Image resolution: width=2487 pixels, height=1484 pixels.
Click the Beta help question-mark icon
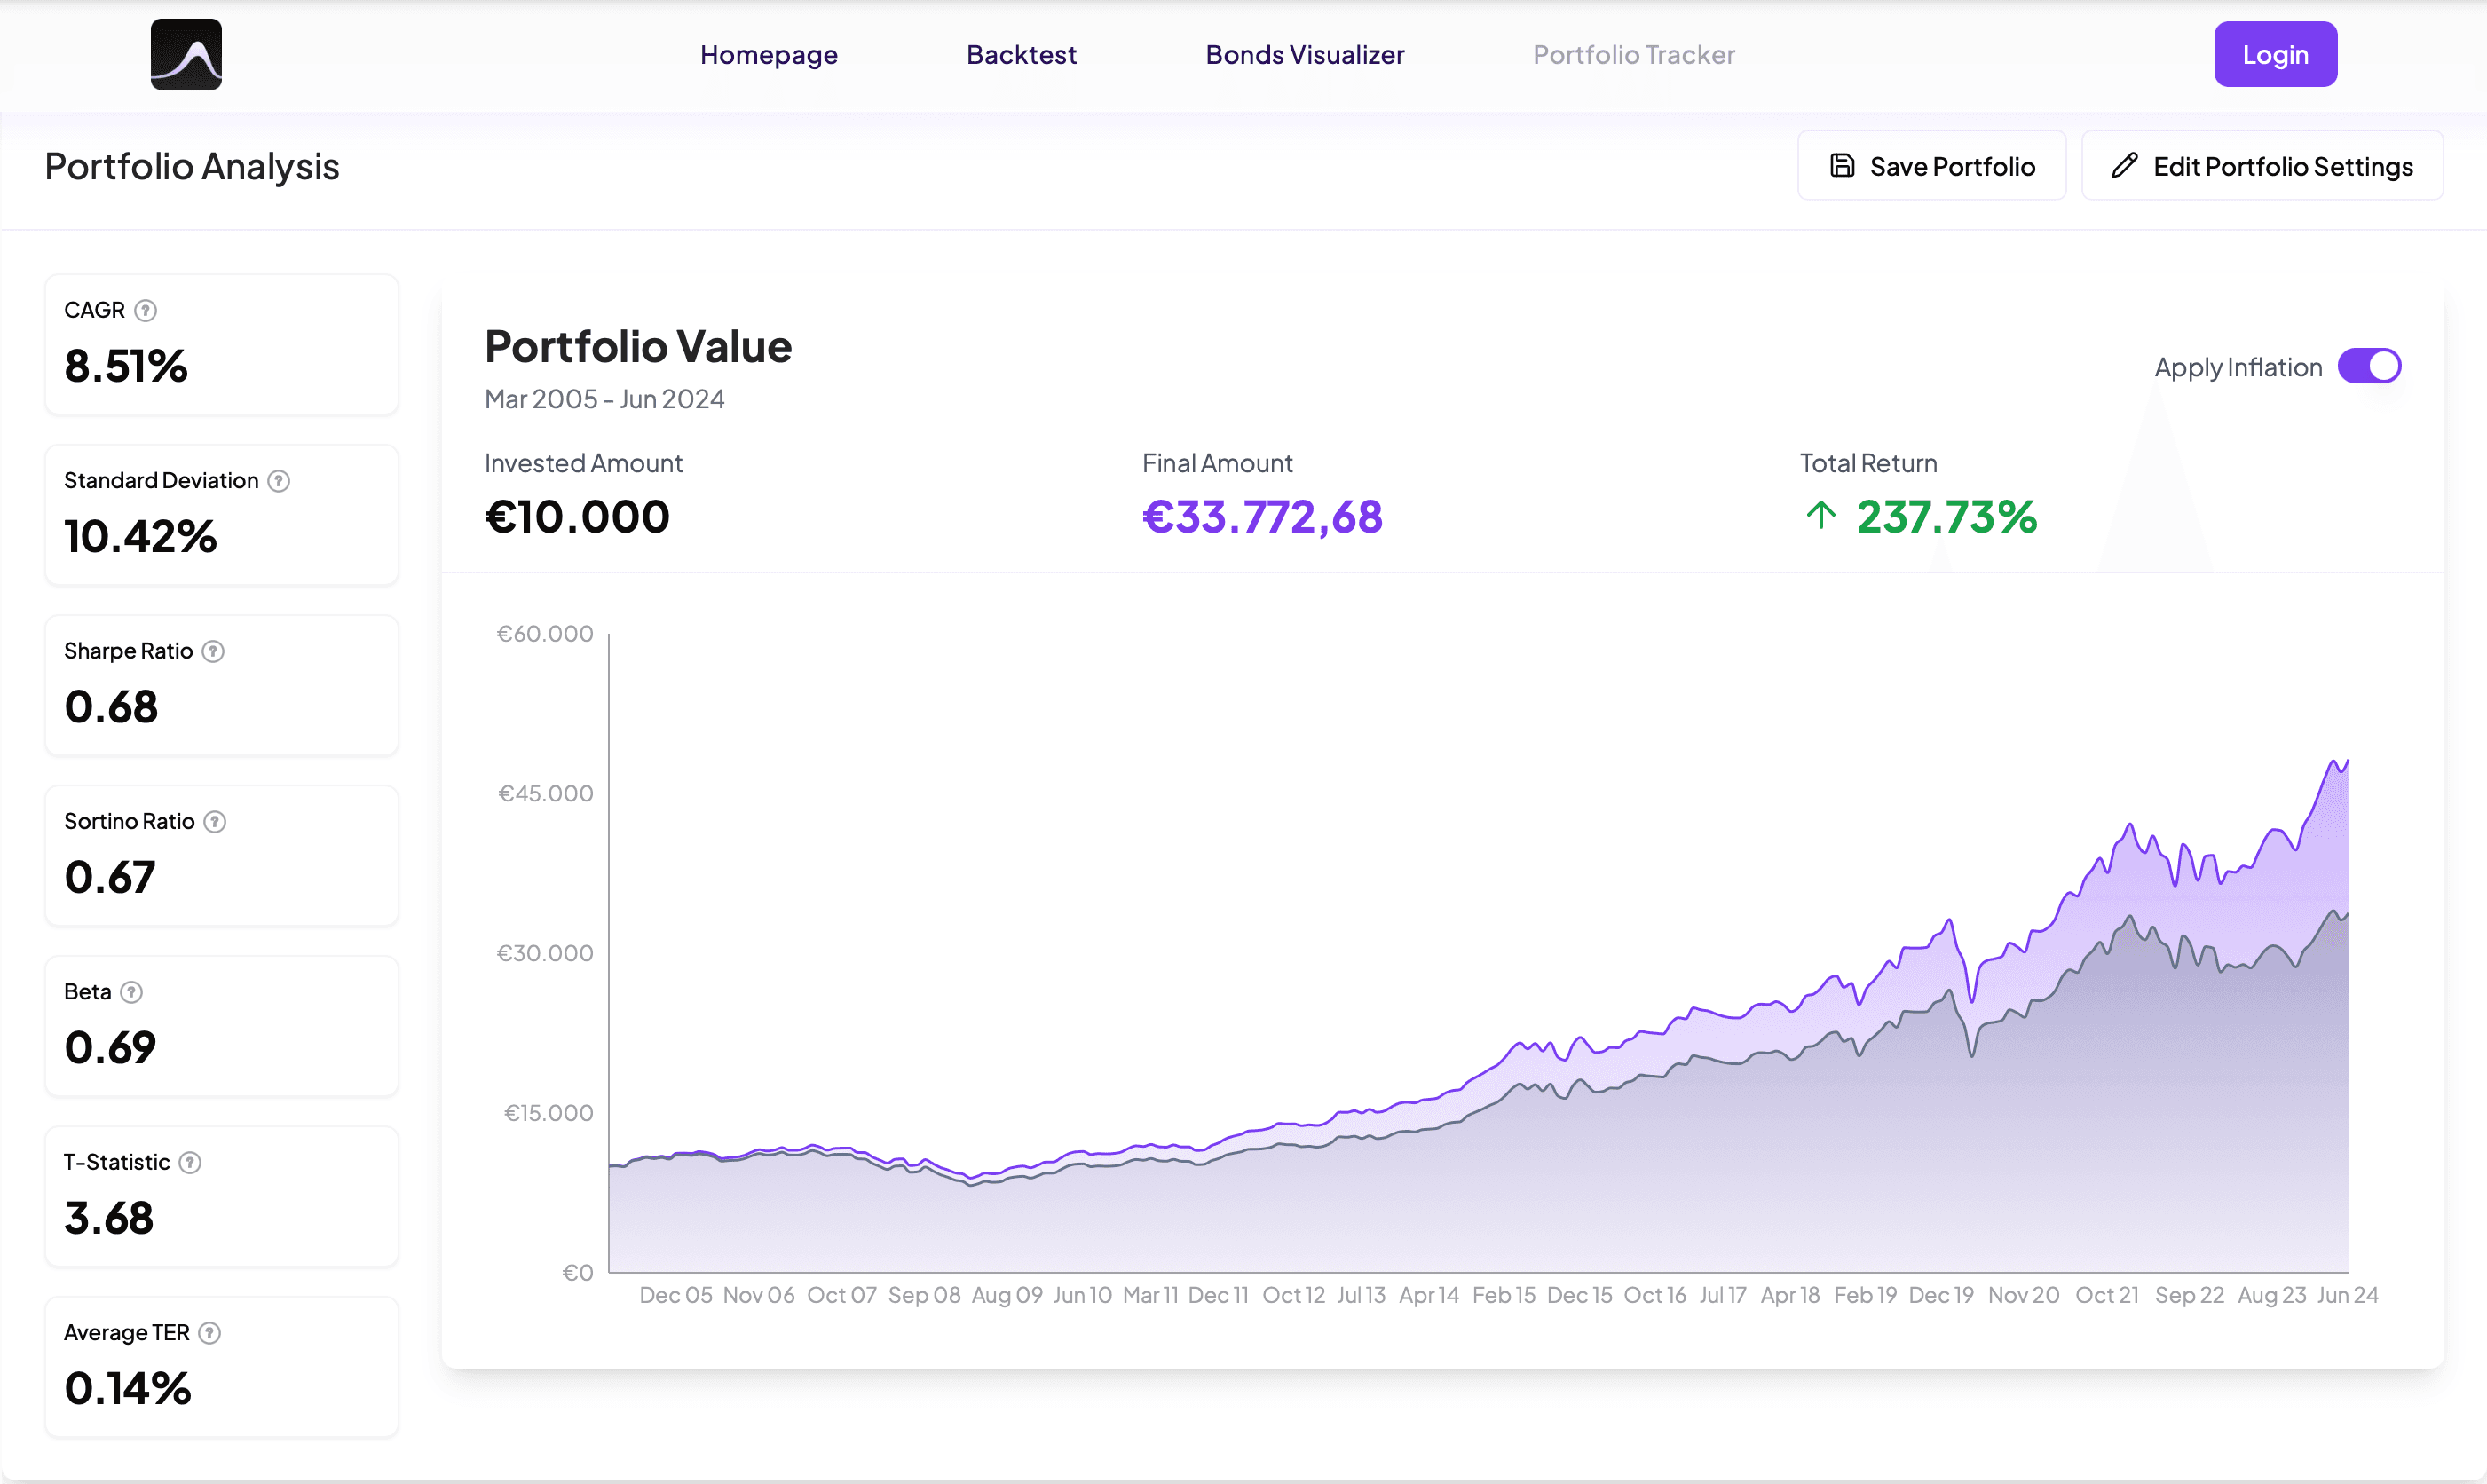(131, 992)
